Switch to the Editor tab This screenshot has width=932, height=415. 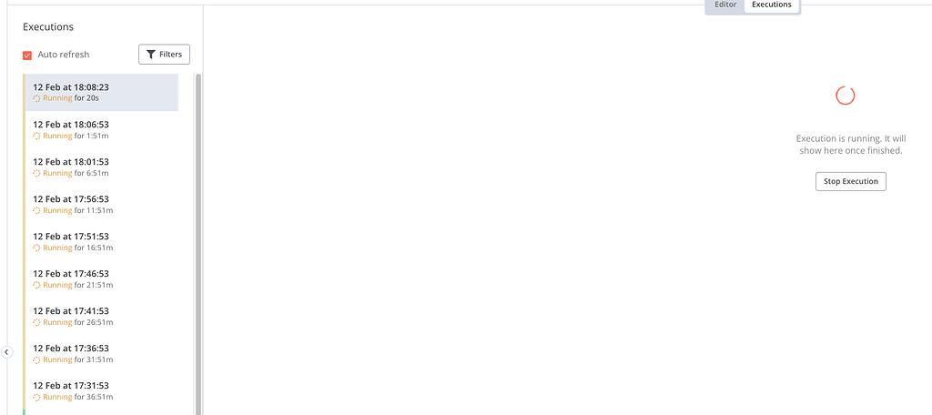[725, 5]
